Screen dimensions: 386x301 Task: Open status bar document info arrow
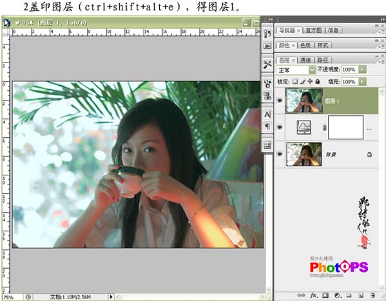coord(111,297)
